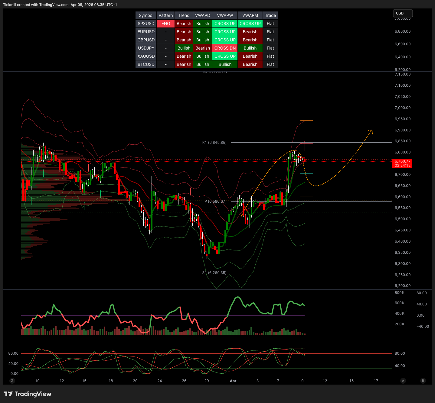Click the current price label 6,760.77
This screenshot has width=435, height=403.
point(402,162)
